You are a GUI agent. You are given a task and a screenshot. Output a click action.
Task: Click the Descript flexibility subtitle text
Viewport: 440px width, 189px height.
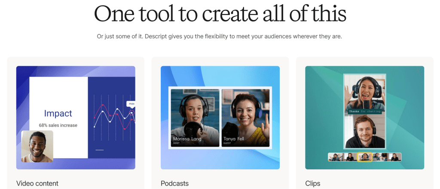pos(220,36)
